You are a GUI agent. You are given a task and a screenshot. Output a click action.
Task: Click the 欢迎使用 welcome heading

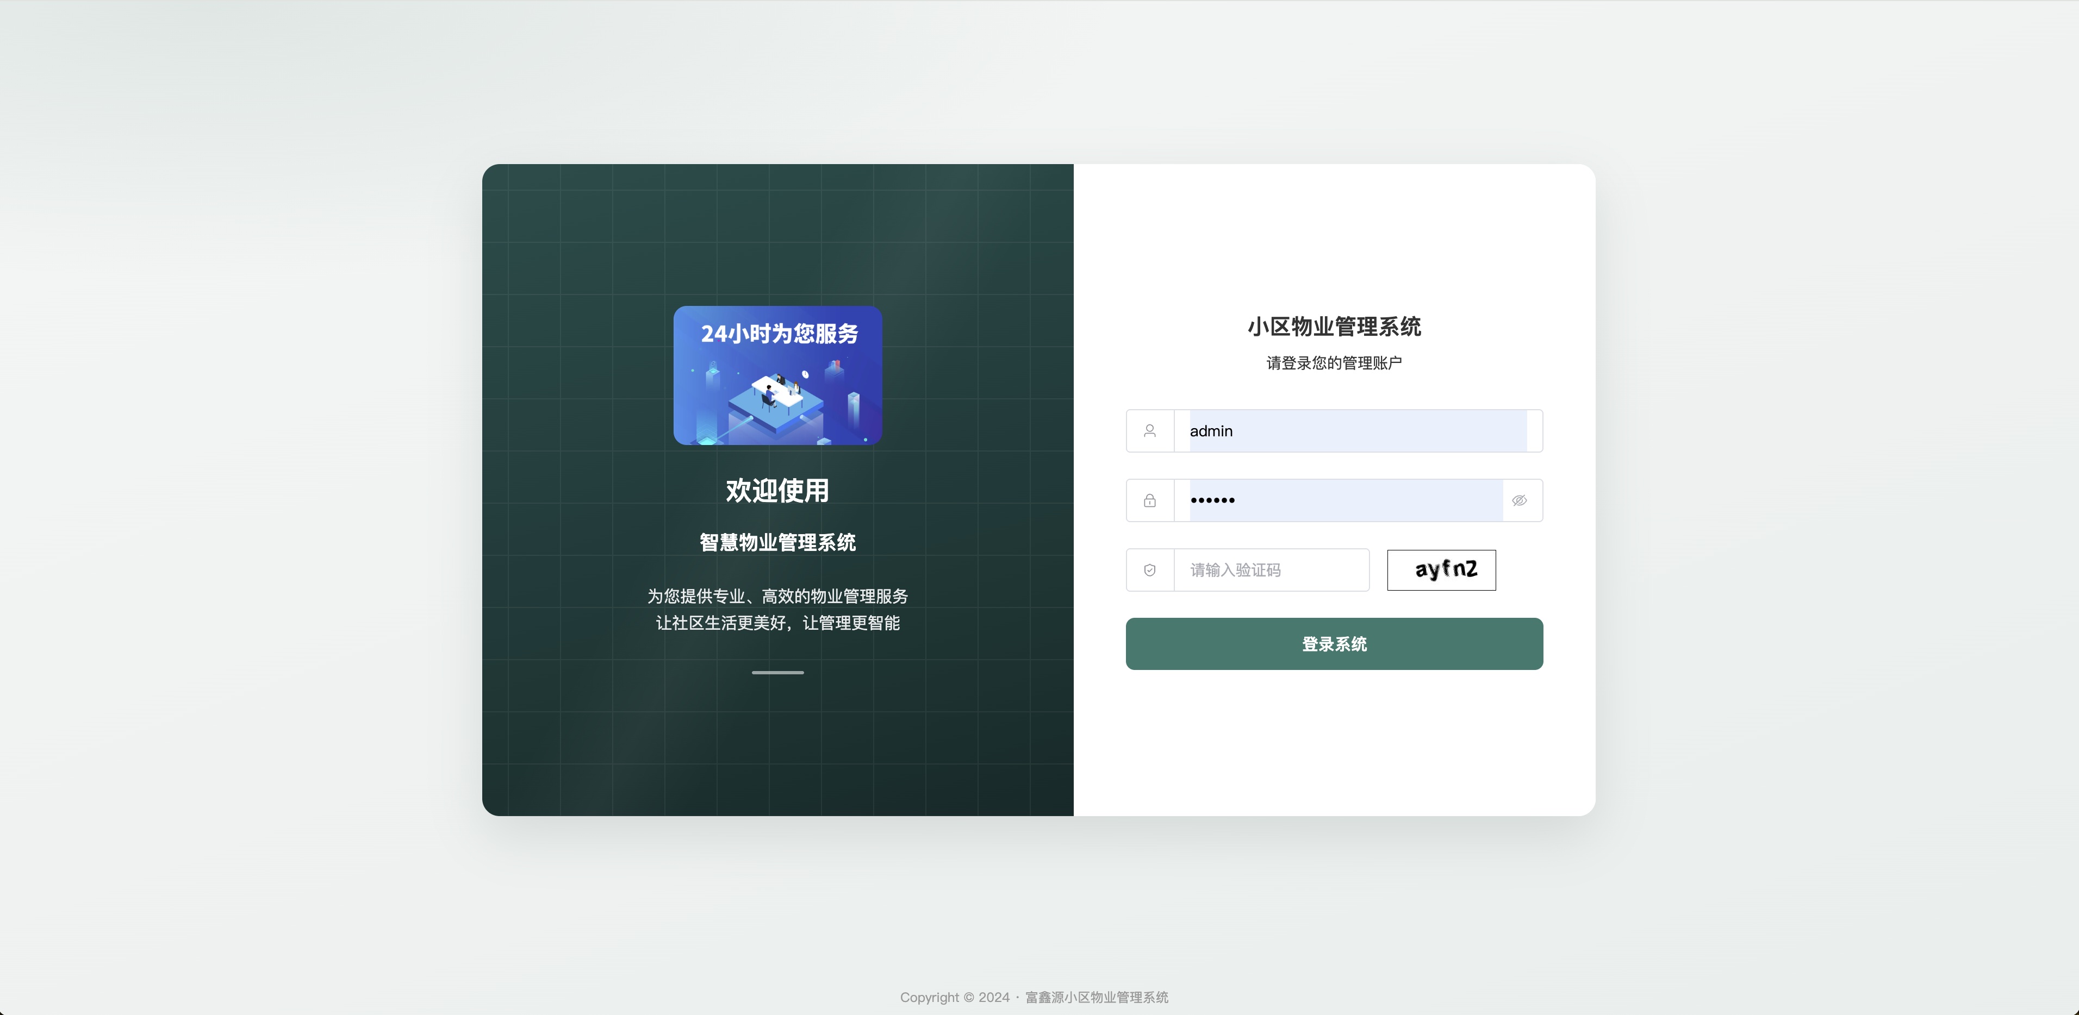(x=778, y=491)
